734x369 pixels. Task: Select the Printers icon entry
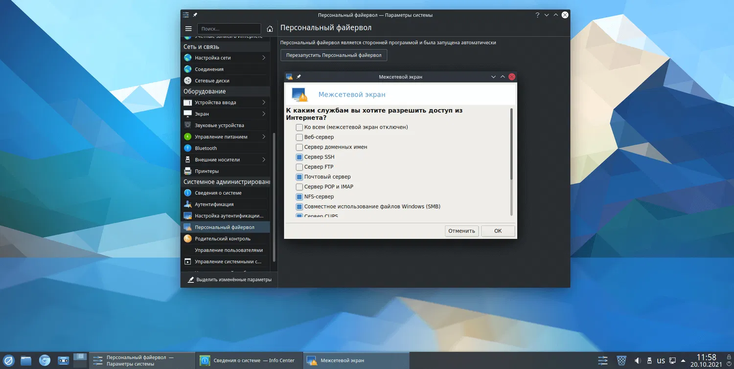(x=187, y=171)
